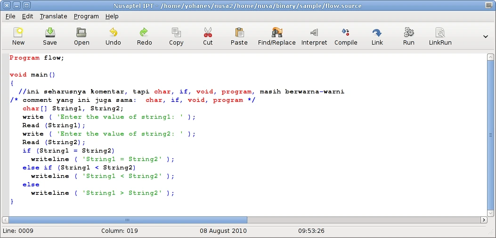The width and height of the screenshot is (496, 238).
Task: Run the program with the gears icon
Action: tap(409, 36)
